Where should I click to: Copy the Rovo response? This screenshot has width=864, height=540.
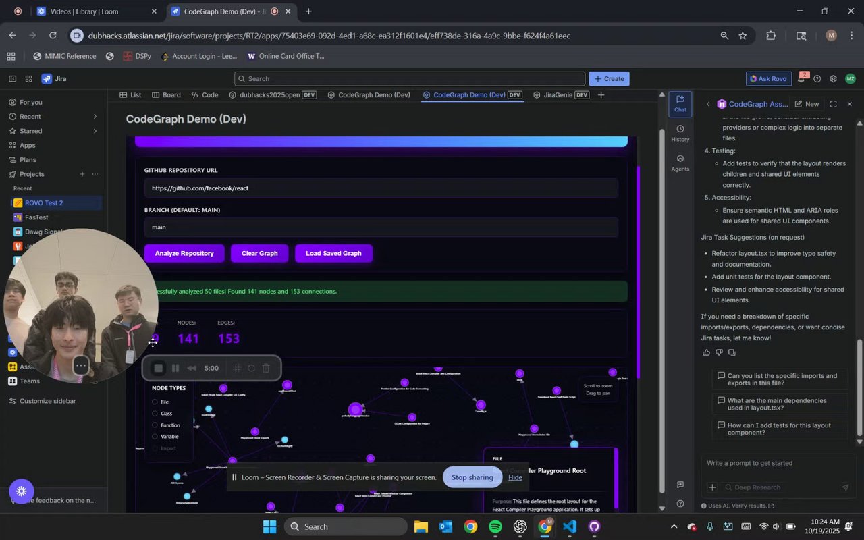click(732, 352)
